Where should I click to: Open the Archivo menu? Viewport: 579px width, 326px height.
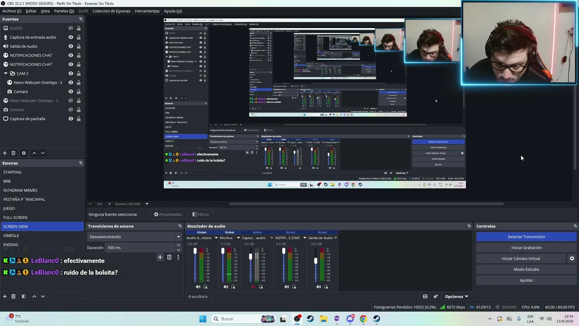pyautogui.click(x=12, y=11)
